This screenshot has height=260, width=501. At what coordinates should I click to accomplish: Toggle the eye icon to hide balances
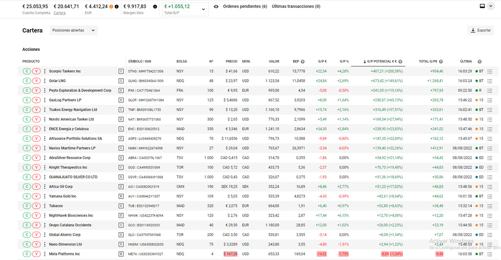(x=216, y=6)
